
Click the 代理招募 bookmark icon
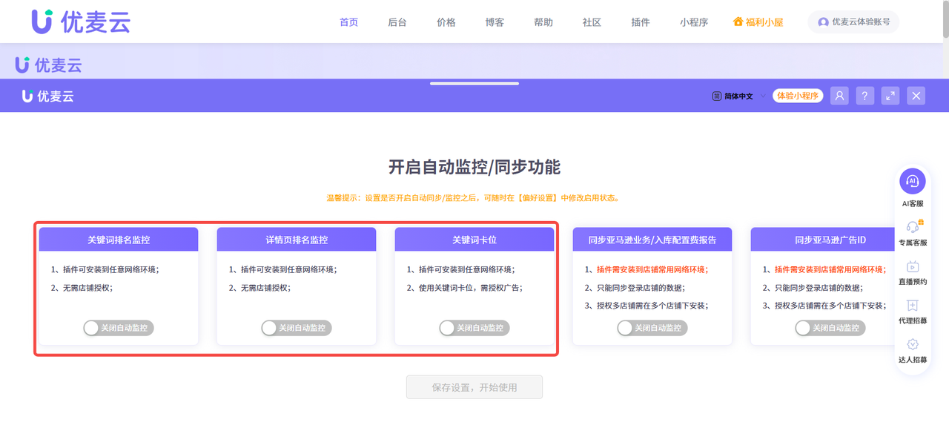tap(913, 306)
